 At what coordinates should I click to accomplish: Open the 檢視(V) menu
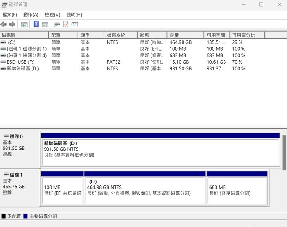pos(52,15)
